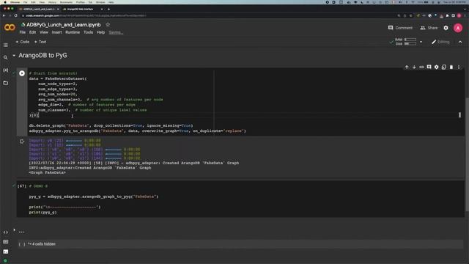Open the variables {x} inspector panel

[6, 70]
